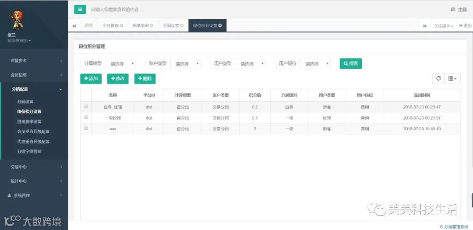Open the 用户段位 dropdown filter
The image size is (473, 230).
pyautogui.click(x=315, y=64)
